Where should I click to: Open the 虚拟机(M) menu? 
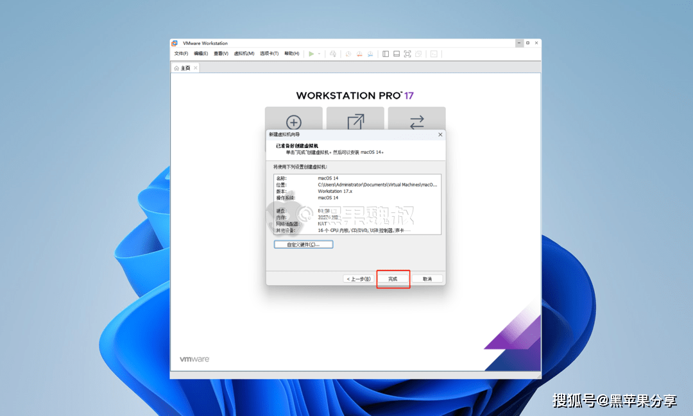click(x=244, y=53)
